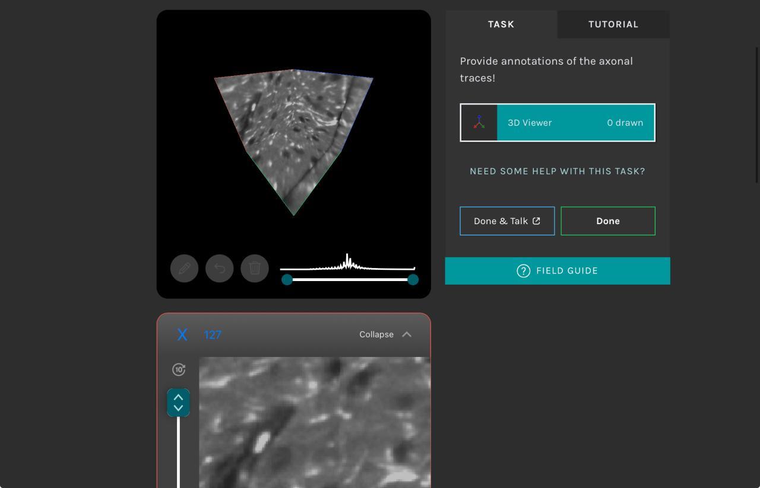The height and width of the screenshot is (488, 760).
Task: Click the Field Guide question mark icon
Action: point(523,271)
